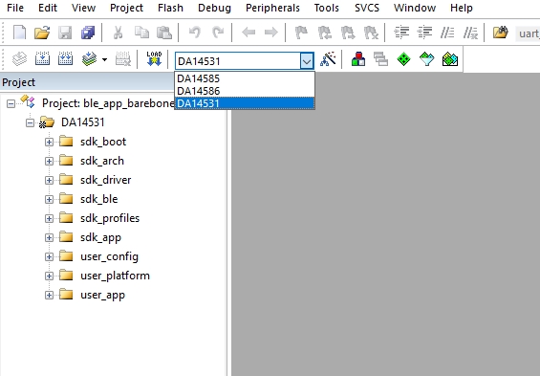Click the Build target icon

click(42, 59)
